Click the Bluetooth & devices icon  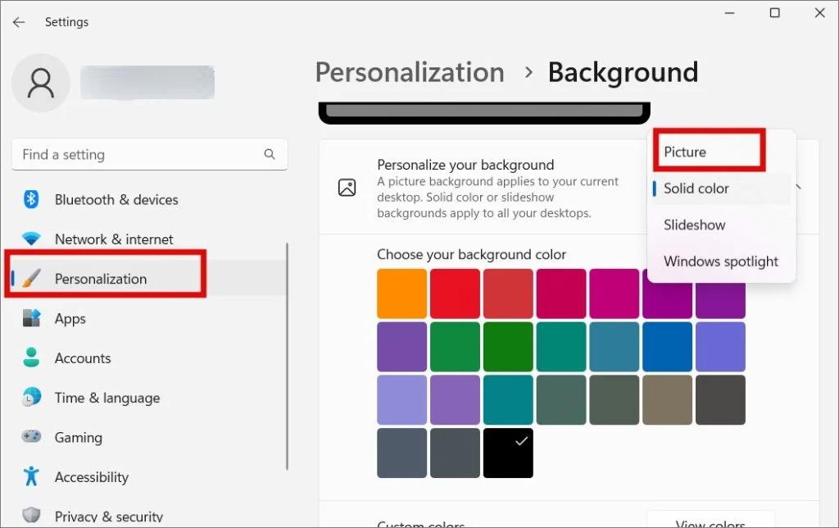31,199
